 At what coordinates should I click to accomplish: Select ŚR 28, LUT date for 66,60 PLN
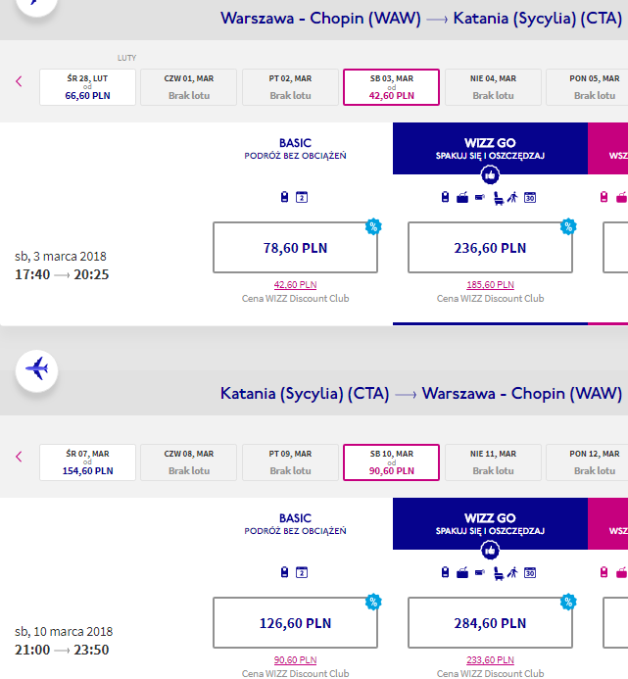(87, 87)
